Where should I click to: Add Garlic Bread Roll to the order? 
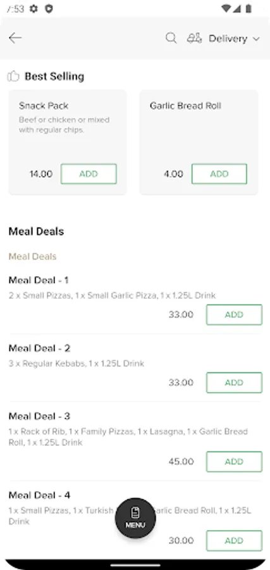[x=219, y=174]
